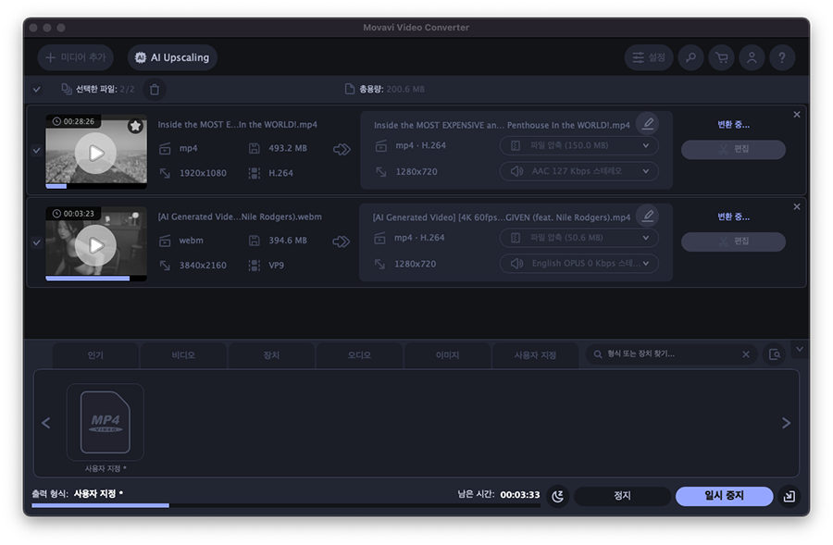The width and height of the screenshot is (833, 545).
Task: Remove the AI Generated Video file
Action: pos(796,206)
